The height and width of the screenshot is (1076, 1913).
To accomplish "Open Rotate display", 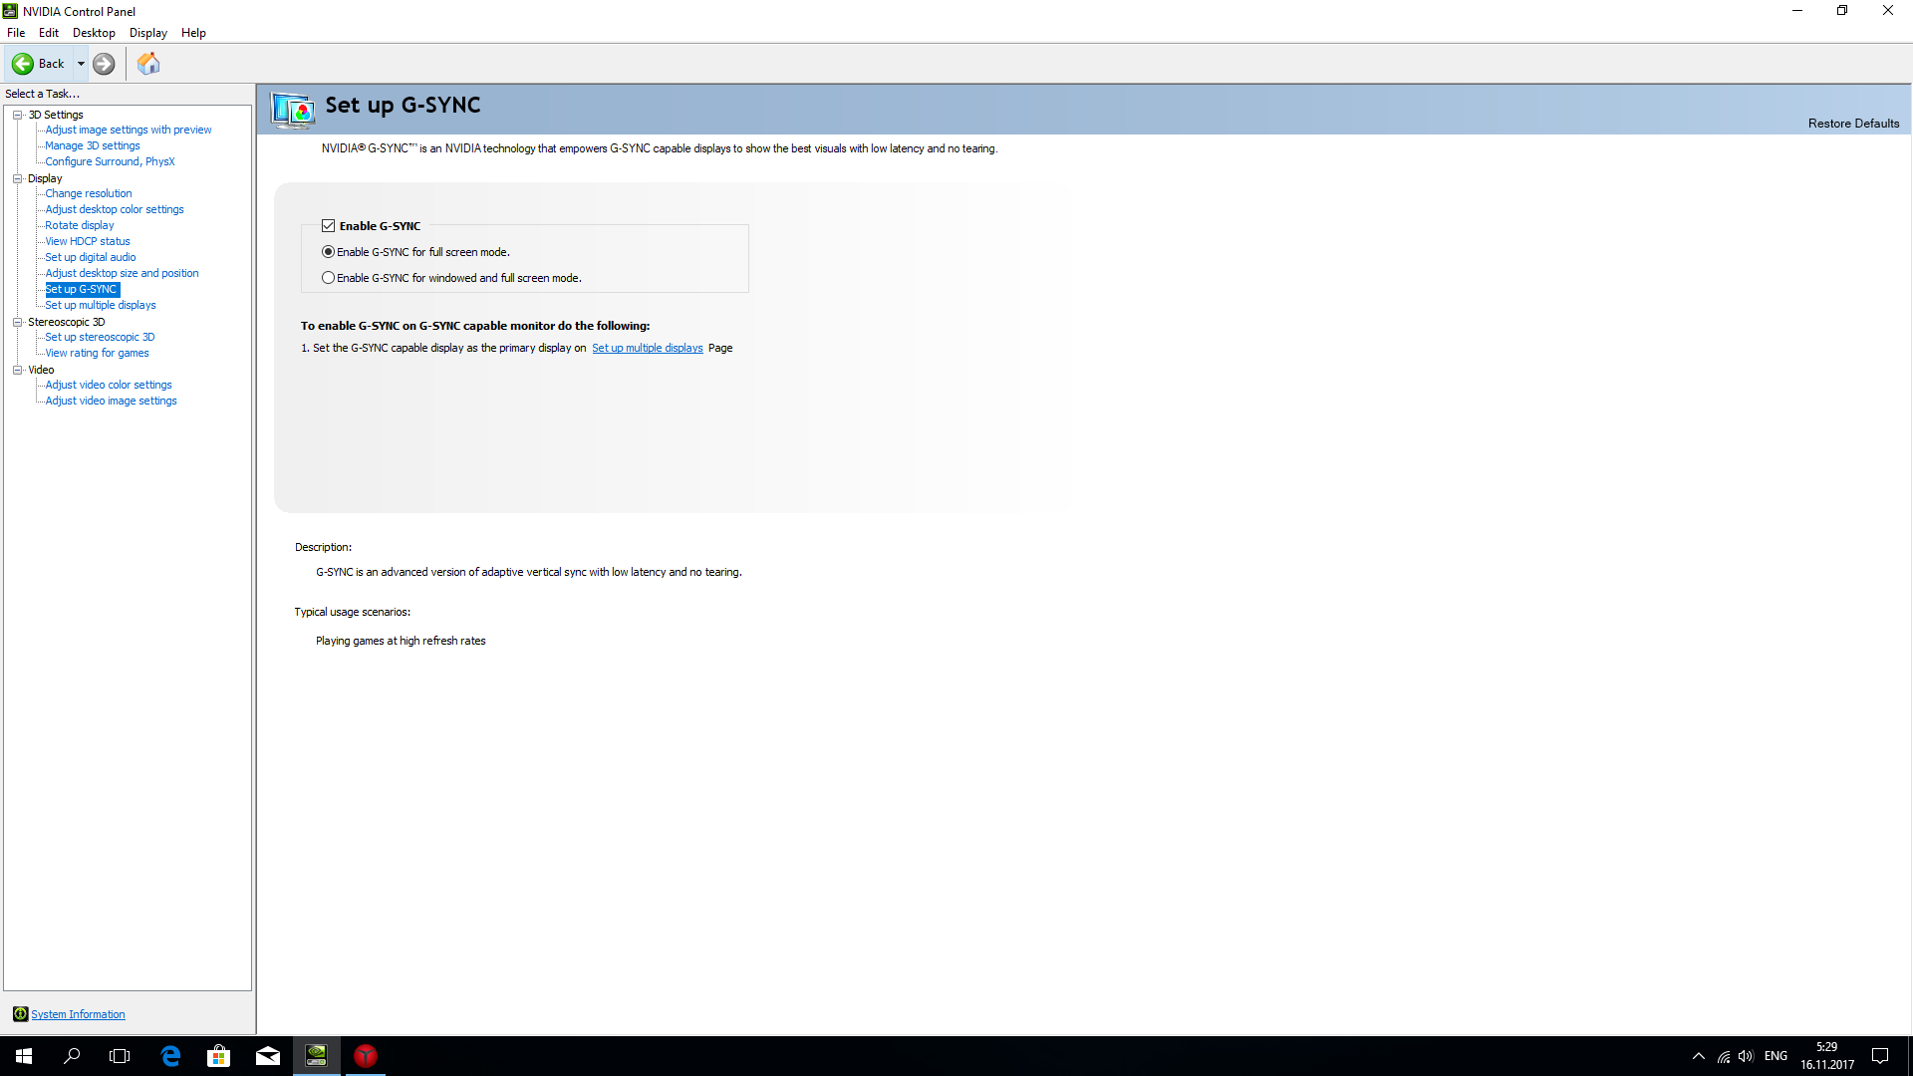I will [x=80, y=225].
